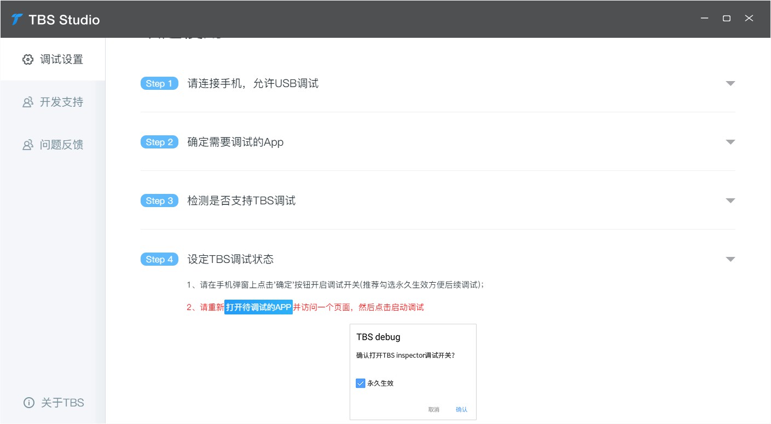Go to the 问题反馈 tab

[x=53, y=145]
